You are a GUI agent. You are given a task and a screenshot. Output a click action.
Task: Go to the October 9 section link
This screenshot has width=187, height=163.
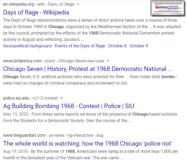139,46
